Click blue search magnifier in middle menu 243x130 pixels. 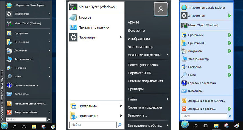pos(119,125)
